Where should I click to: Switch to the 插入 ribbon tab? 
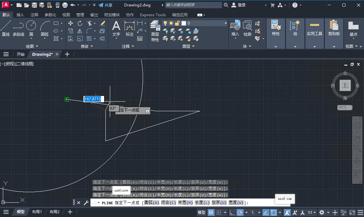coord(20,15)
